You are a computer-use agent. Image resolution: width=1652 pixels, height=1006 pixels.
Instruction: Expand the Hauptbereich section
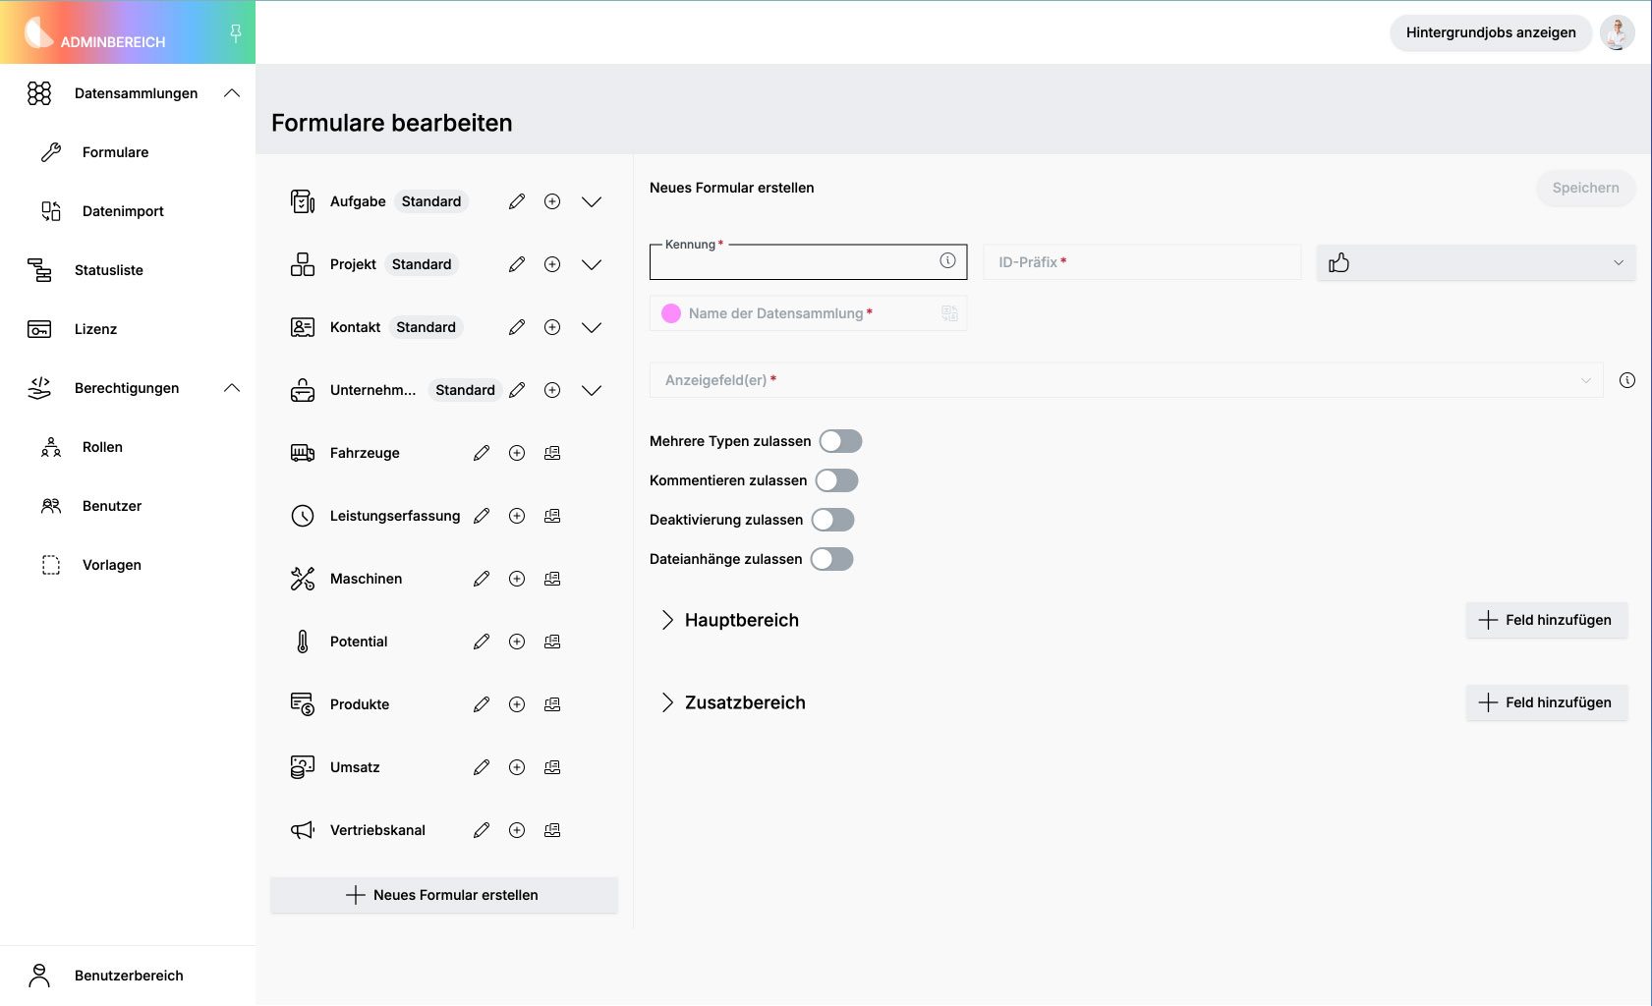click(667, 620)
